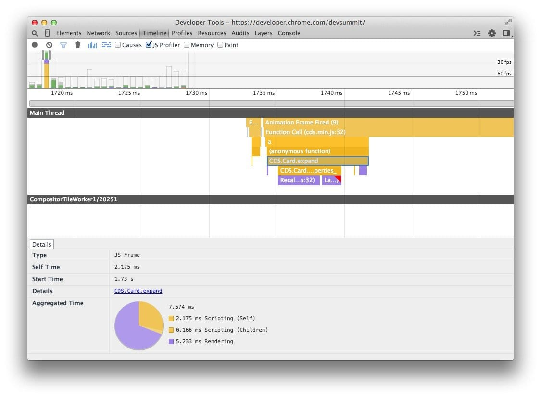Switch to the Network tab
This screenshot has height=398, width=541.
98,33
